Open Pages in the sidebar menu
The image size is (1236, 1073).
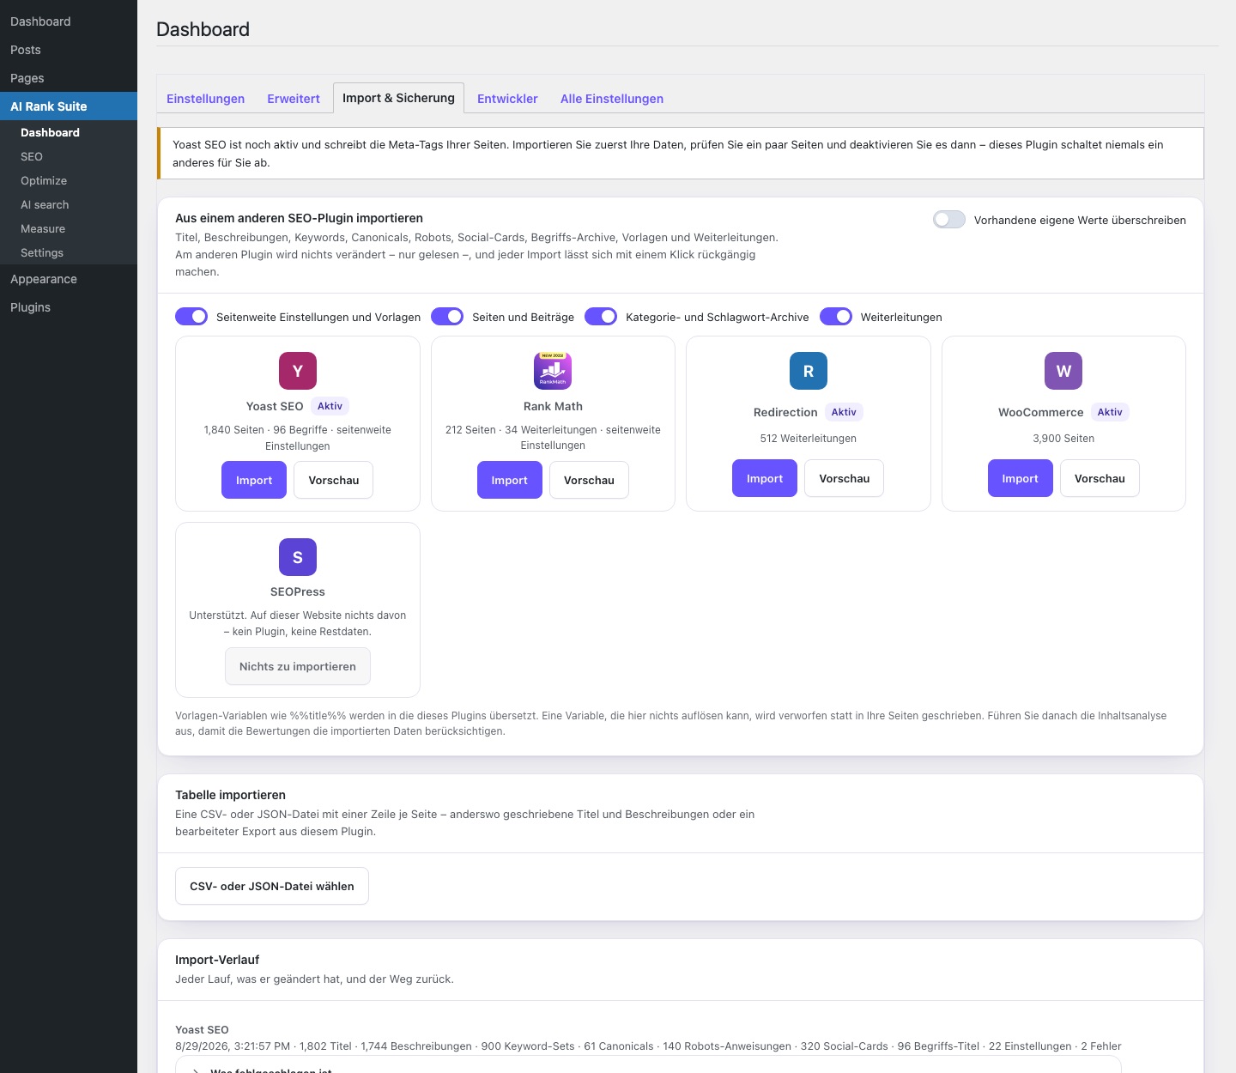(69, 78)
